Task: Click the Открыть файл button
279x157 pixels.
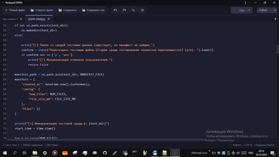Action: pyautogui.click(x=42, y=10)
